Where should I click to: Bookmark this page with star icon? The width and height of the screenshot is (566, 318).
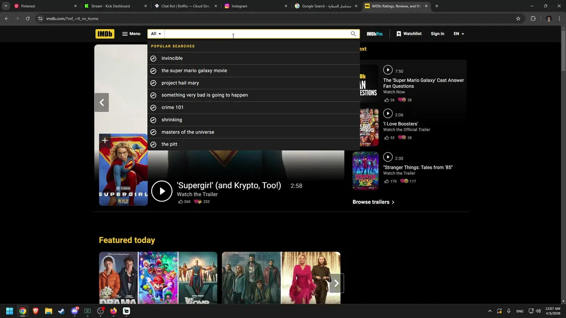point(518,19)
